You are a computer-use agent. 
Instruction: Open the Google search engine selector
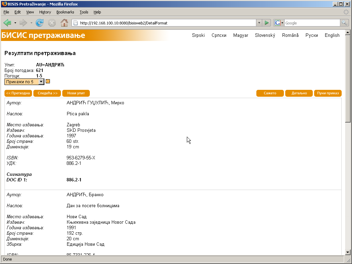pos(279,23)
